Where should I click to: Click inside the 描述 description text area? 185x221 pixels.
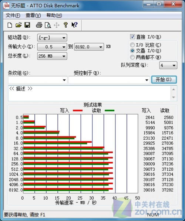pos(90,93)
